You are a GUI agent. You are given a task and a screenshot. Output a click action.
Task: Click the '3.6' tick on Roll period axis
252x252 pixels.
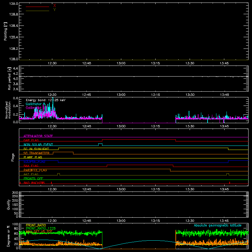coord(15,89)
